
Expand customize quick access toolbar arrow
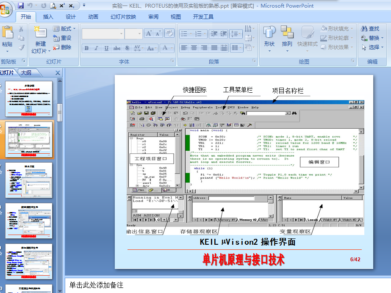point(84,5)
